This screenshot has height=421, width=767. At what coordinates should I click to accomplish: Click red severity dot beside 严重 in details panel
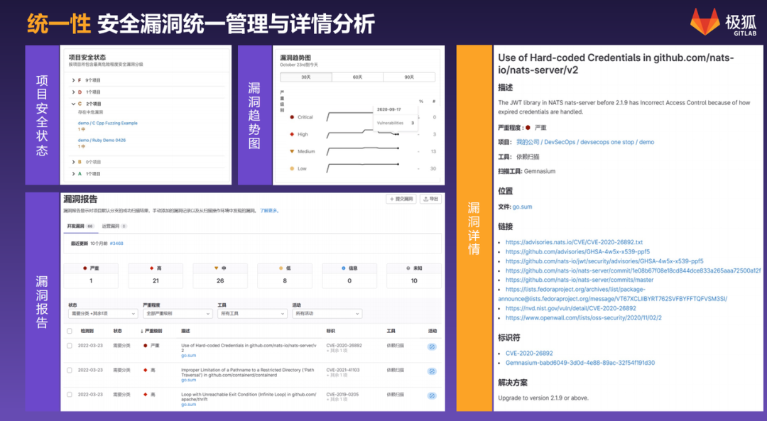pyautogui.click(x=528, y=128)
